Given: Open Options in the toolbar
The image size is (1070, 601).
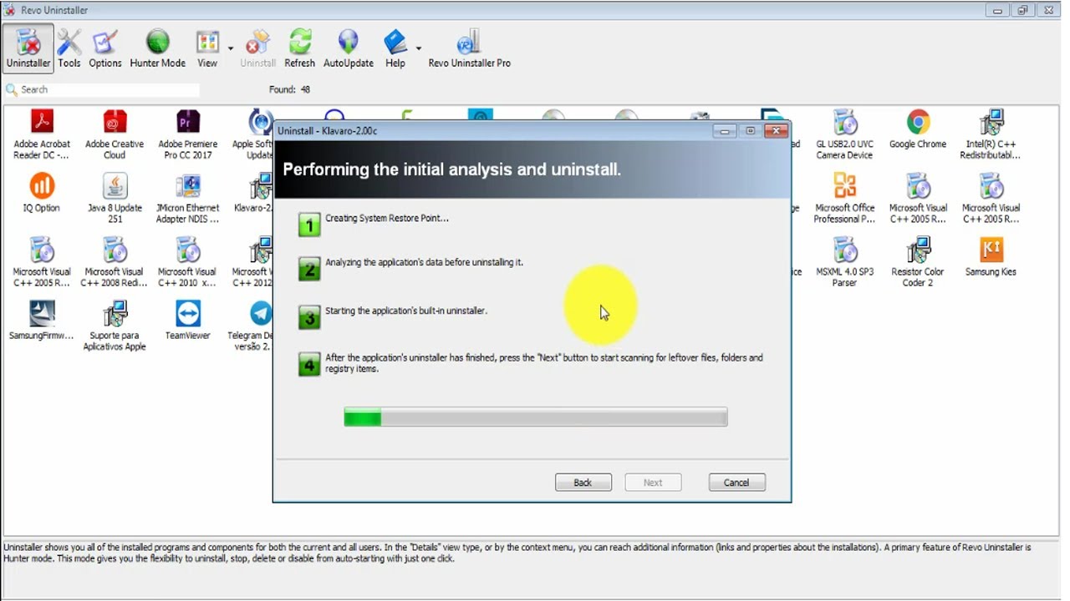Looking at the screenshot, I should [x=105, y=48].
